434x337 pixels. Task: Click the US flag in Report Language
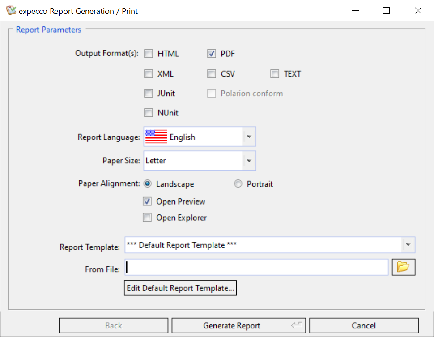(156, 137)
